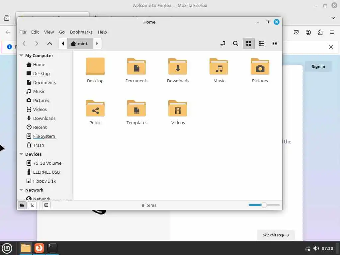Switch to compact view
This screenshot has height=255, width=340.
275,43
